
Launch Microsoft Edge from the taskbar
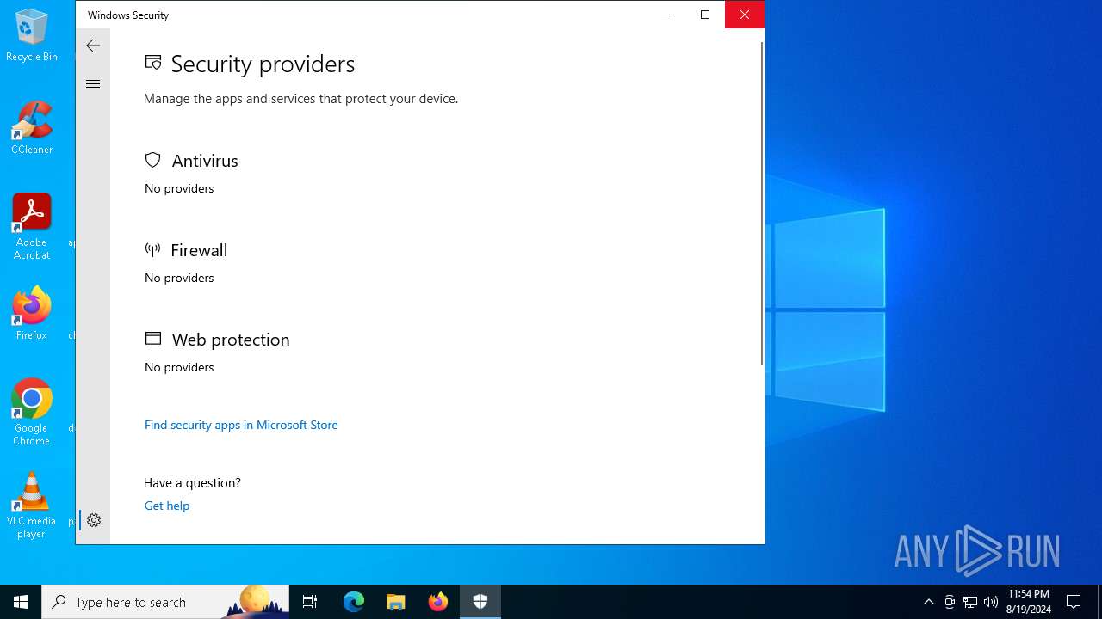(x=354, y=602)
